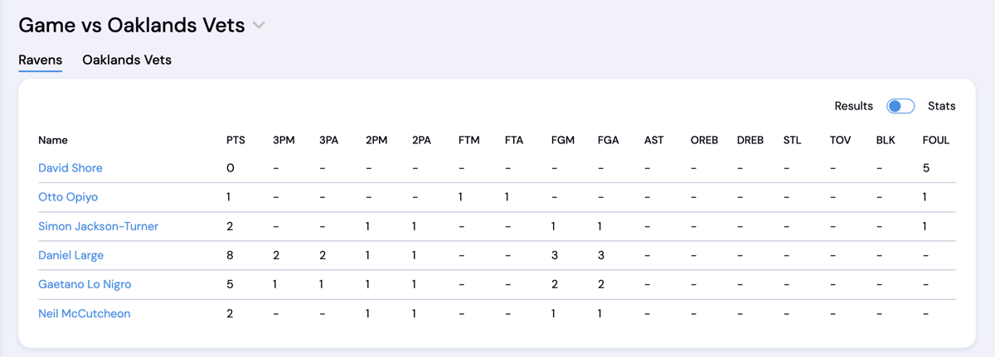
Task: View Daniel Large's player page
Action: click(70, 255)
